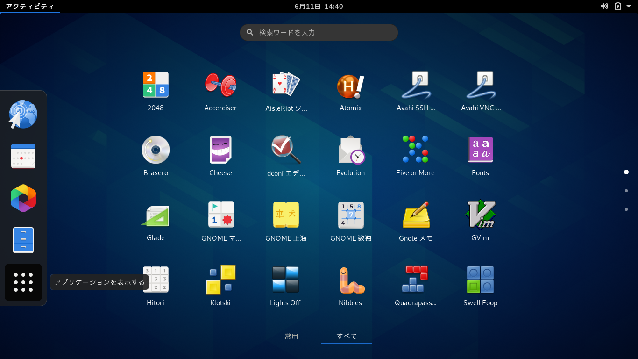This screenshot has height=359, width=638.
Task: Open web browser from the dock
Action: (x=23, y=114)
